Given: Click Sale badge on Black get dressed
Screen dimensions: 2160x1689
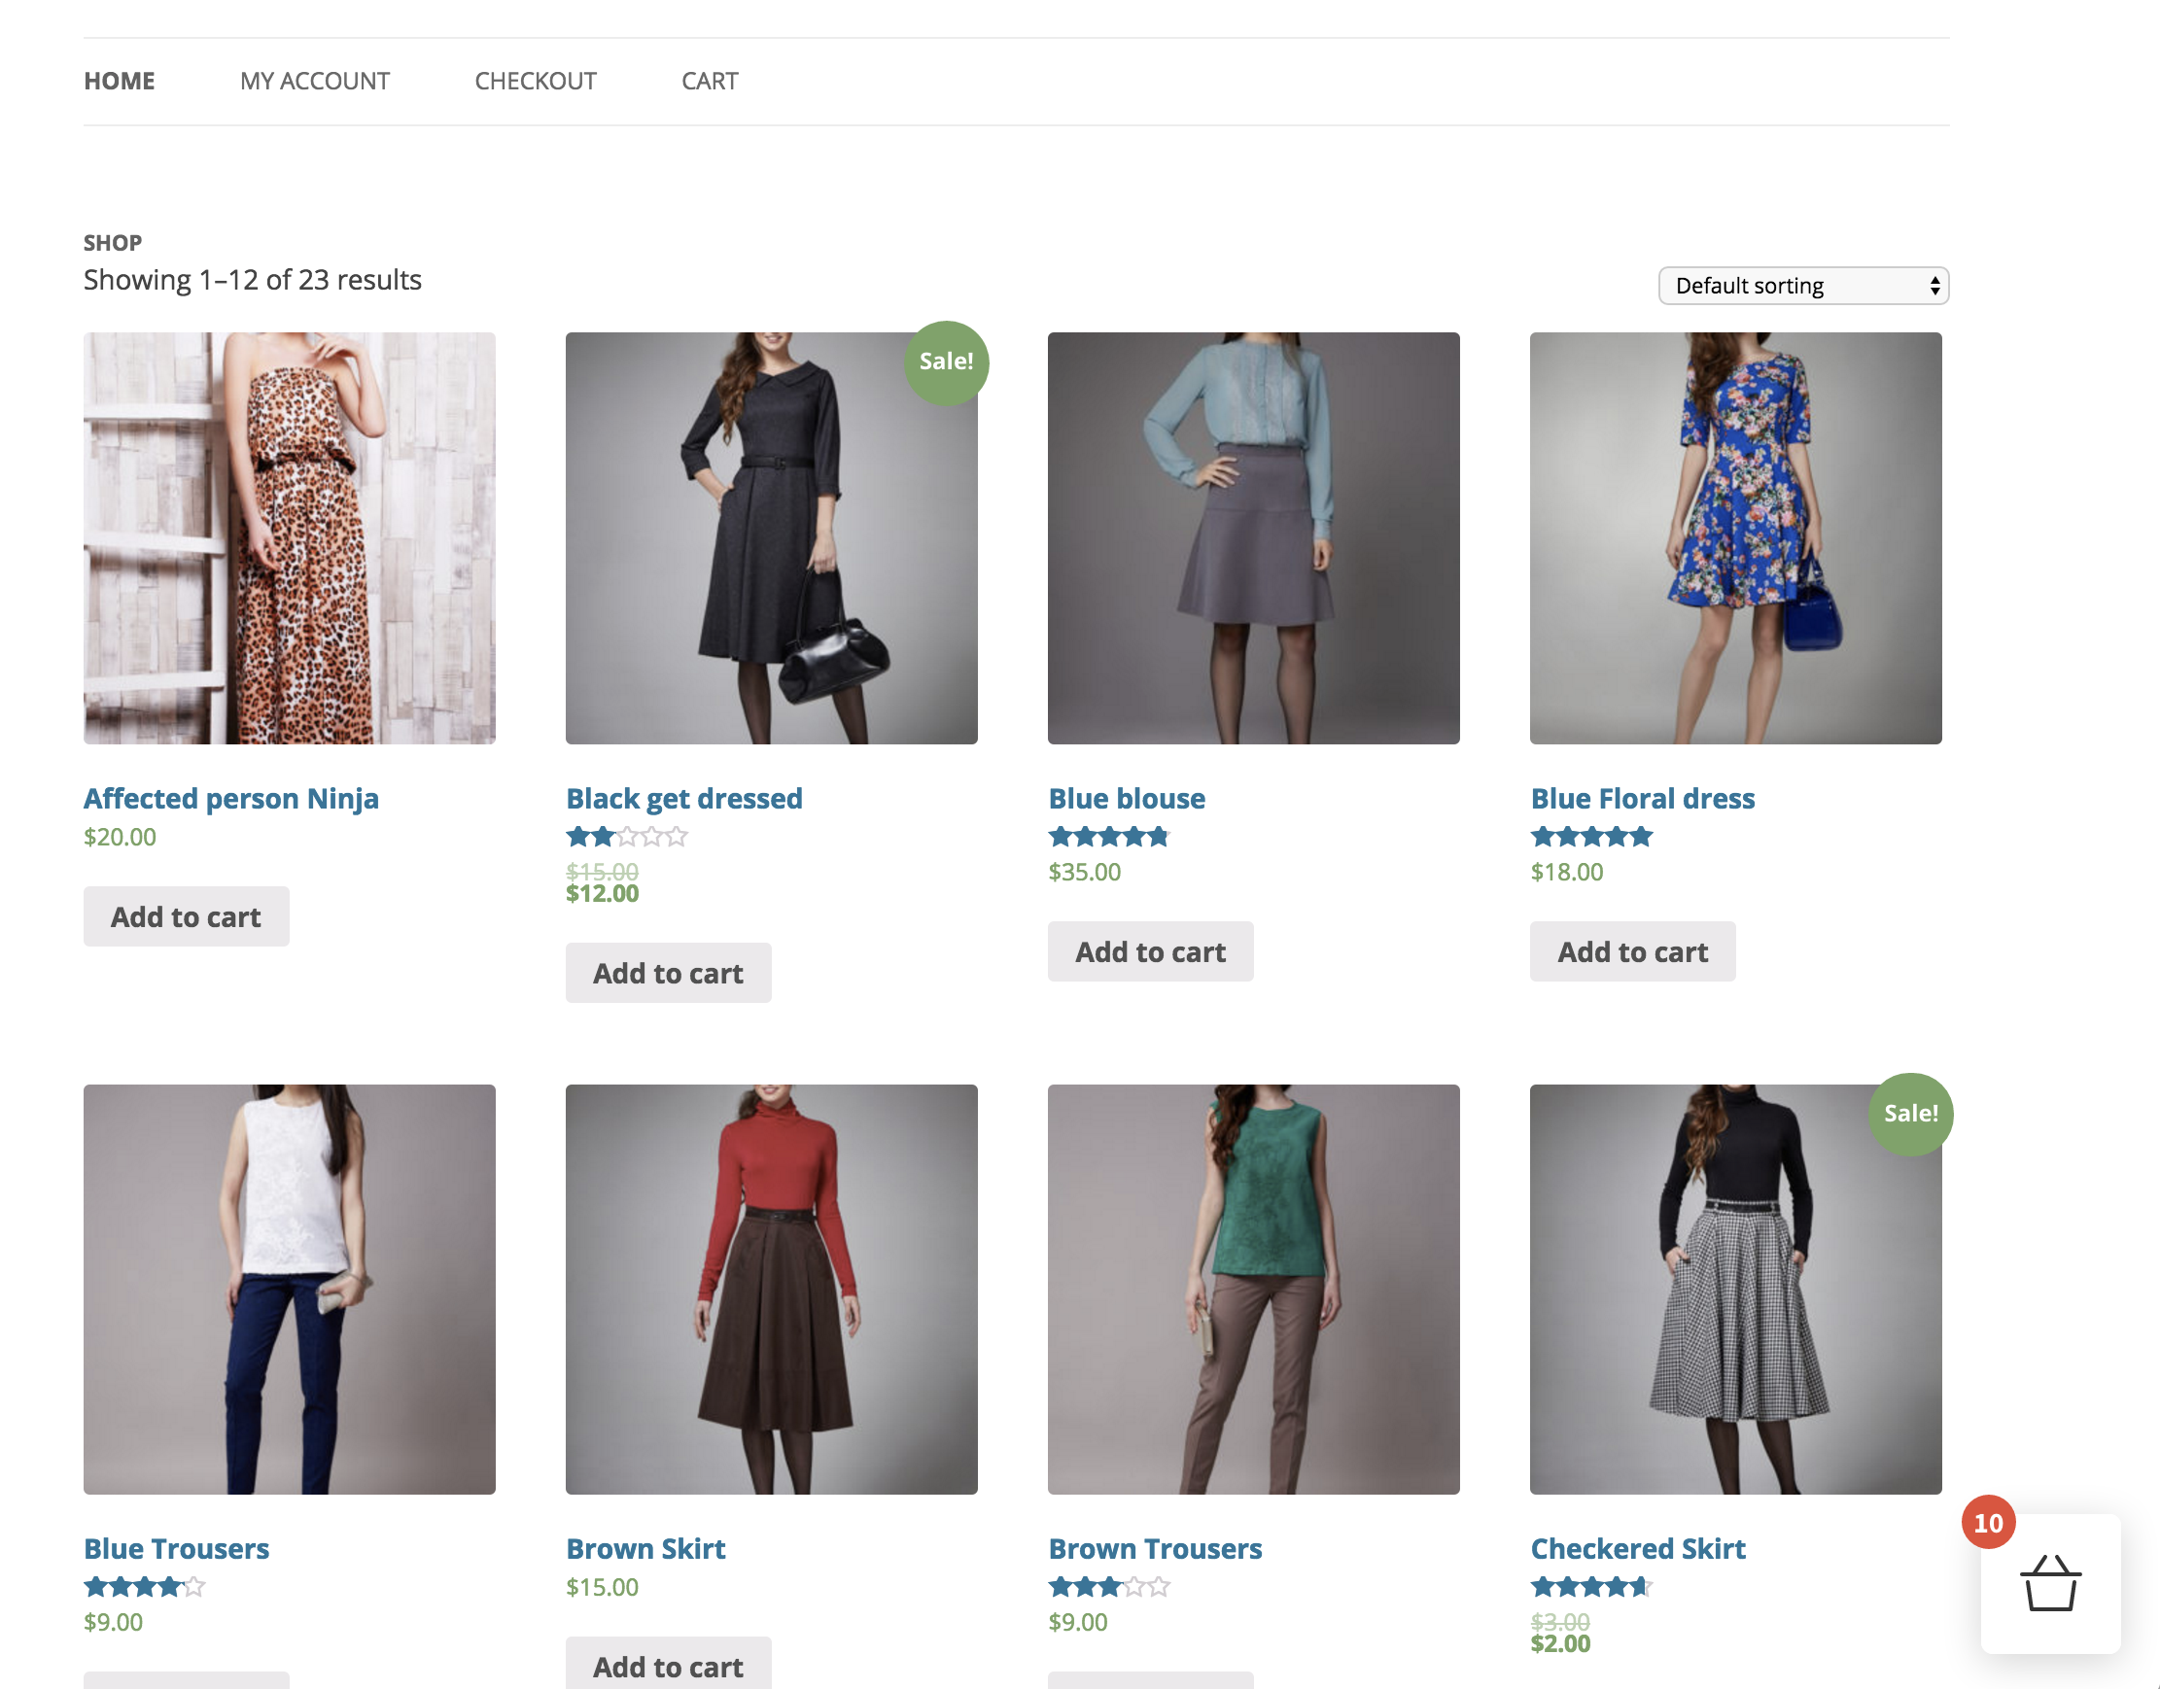Looking at the screenshot, I should coord(946,362).
